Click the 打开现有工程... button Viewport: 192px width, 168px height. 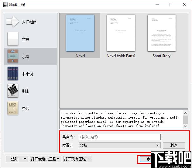point(78,159)
